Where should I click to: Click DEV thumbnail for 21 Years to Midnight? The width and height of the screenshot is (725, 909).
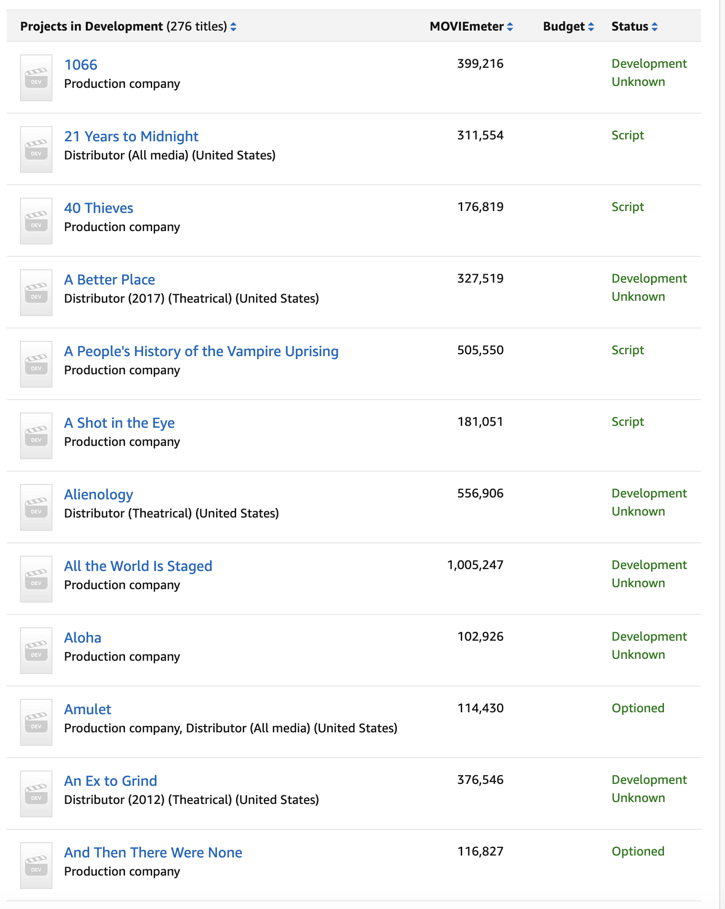click(36, 149)
